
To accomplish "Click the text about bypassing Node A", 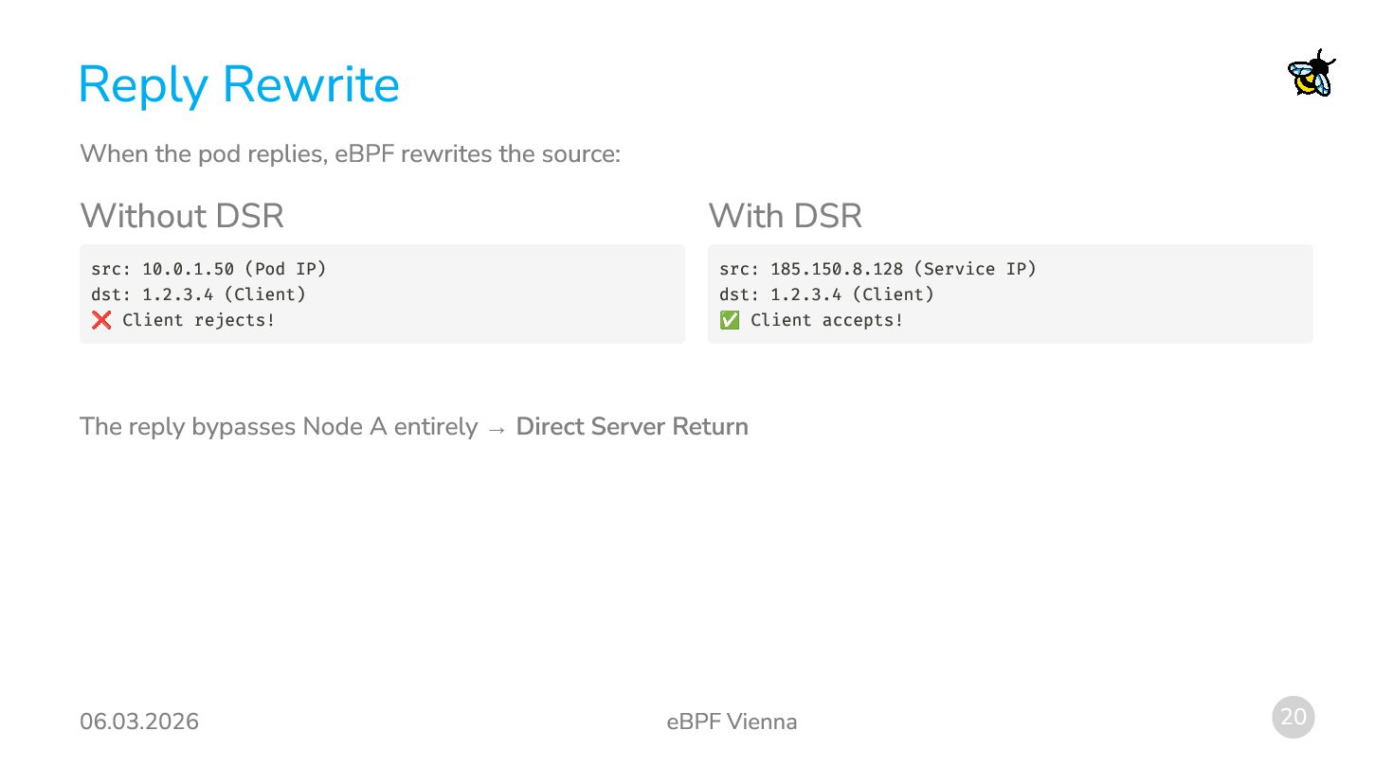I will [x=279, y=427].
